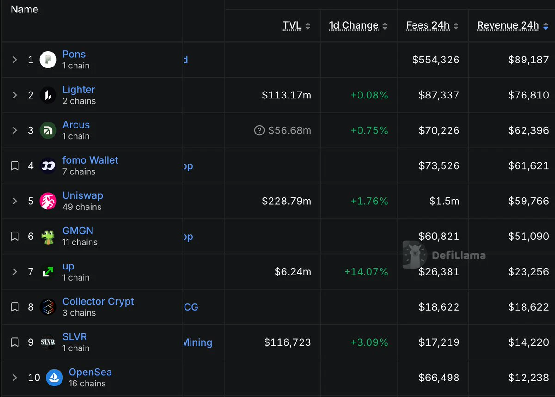Bookmark the fomo Wallet row
Viewport: 555px width, 397px height.
[x=15, y=166]
